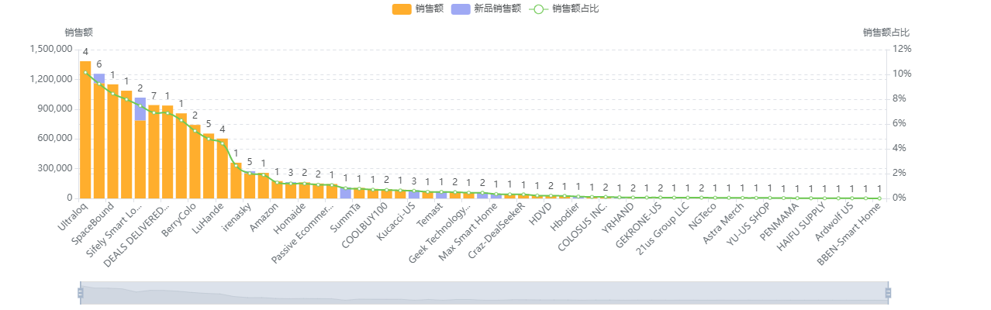Toggle the 销售额 orange legend item
Viewport: 991px width, 310px height.
[418, 9]
